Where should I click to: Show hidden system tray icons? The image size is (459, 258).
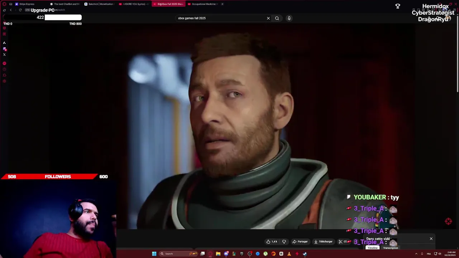tap(416, 254)
